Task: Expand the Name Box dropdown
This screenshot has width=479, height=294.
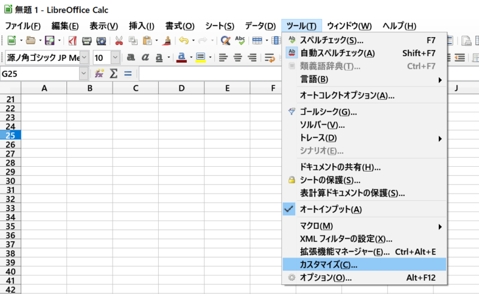Action: tap(83, 73)
